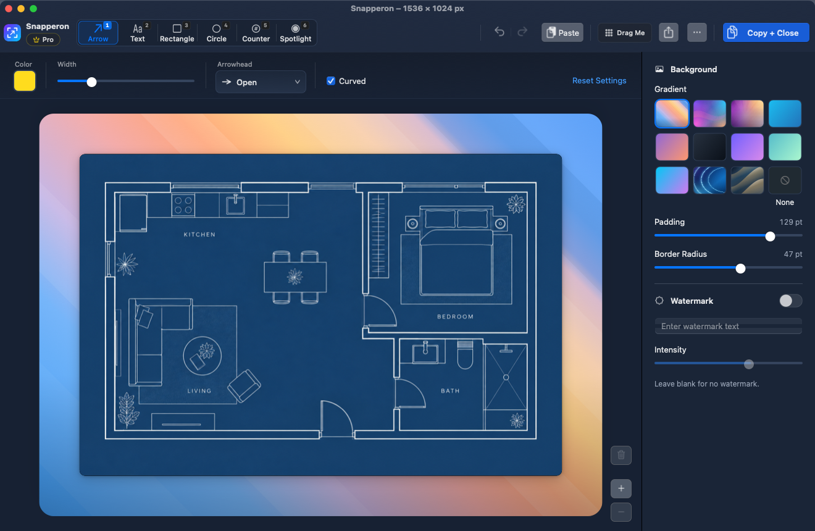This screenshot has height=531, width=815.
Task: Click the Paste button
Action: coord(562,33)
